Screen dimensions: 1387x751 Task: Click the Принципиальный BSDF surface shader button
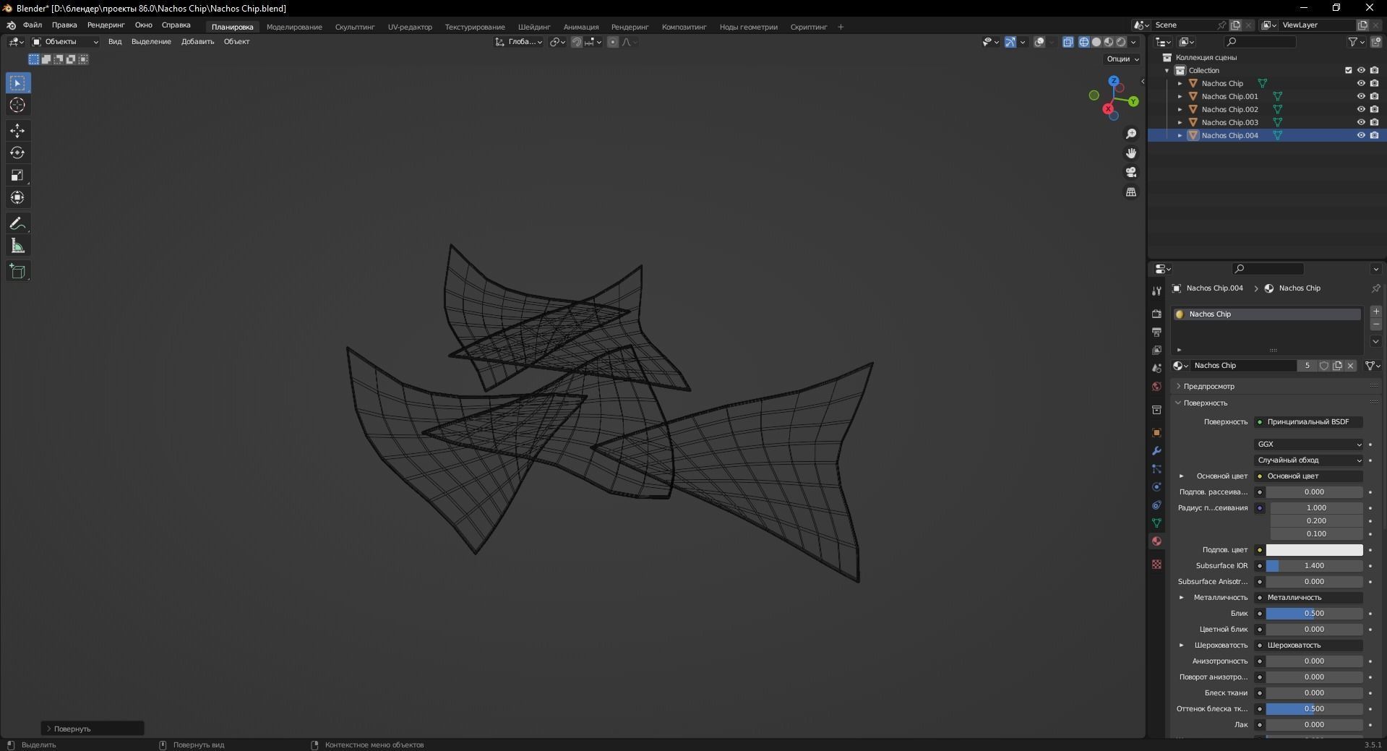click(1309, 422)
